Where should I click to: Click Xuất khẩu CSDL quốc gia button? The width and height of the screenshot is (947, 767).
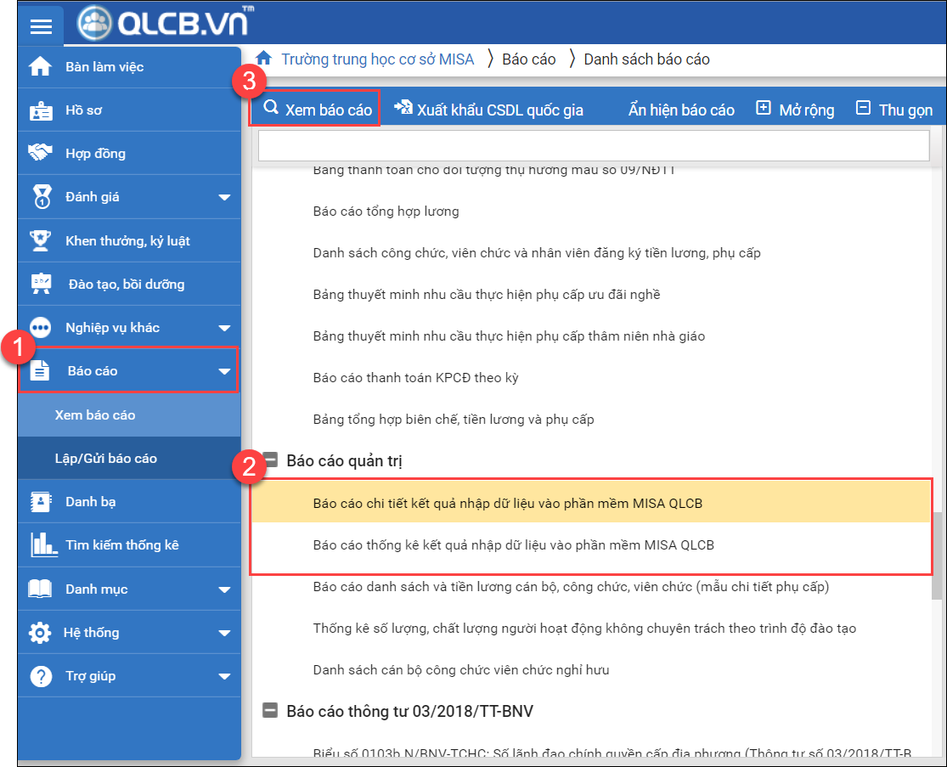pyautogui.click(x=488, y=110)
